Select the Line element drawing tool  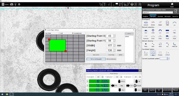(153, 45)
